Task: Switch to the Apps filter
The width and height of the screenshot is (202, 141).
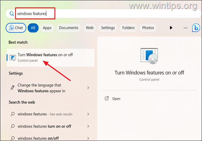Action: pos(47,28)
